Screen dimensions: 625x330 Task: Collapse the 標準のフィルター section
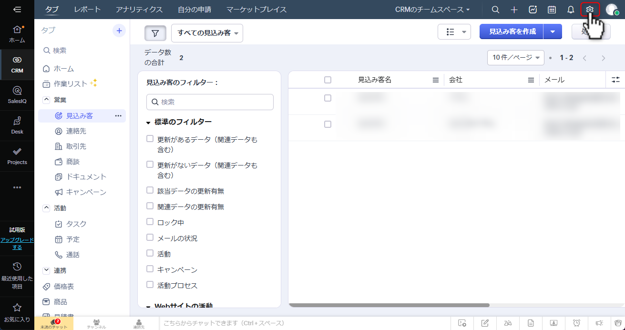[148, 123]
